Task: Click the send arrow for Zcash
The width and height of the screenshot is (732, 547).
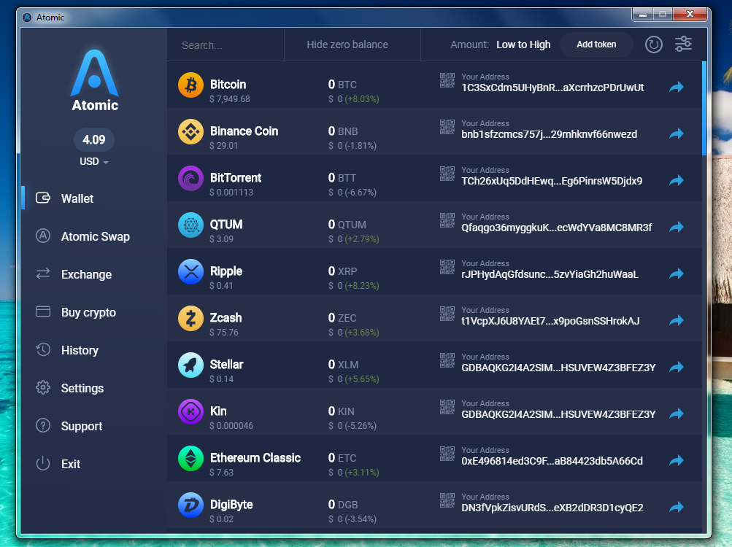Action: click(x=677, y=320)
